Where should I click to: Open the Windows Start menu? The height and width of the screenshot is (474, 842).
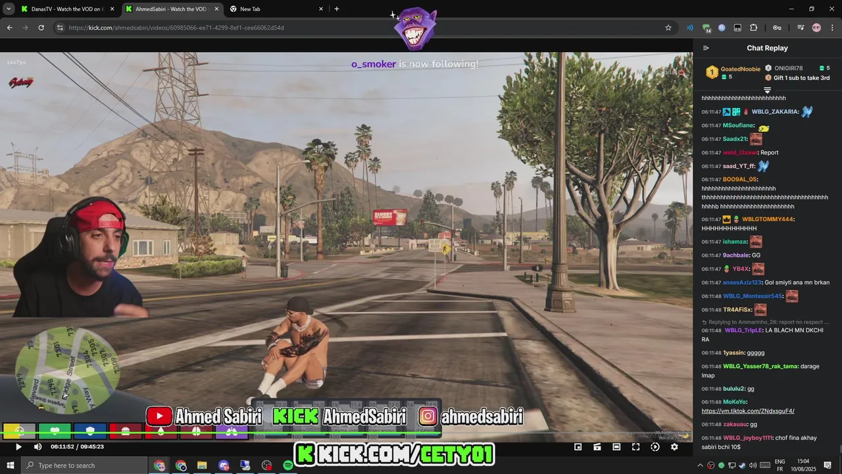point(11,465)
